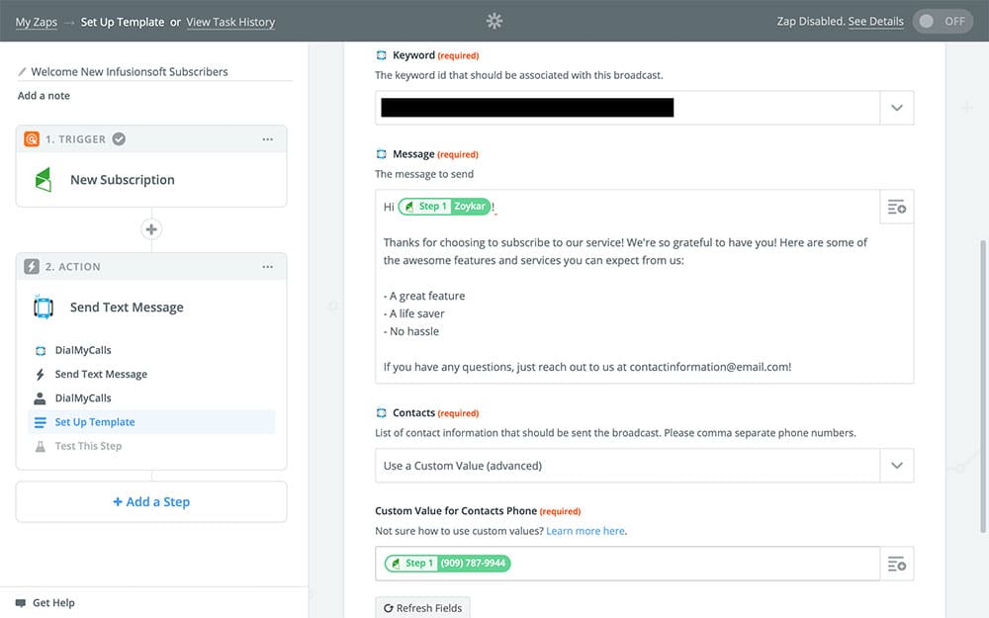Insert a field into the Message box
Screen dimensions: 989x618
(x=896, y=208)
